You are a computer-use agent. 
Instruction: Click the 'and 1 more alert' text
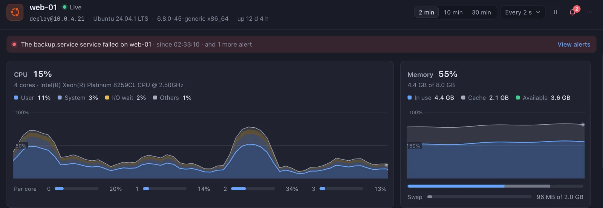click(x=228, y=44)
